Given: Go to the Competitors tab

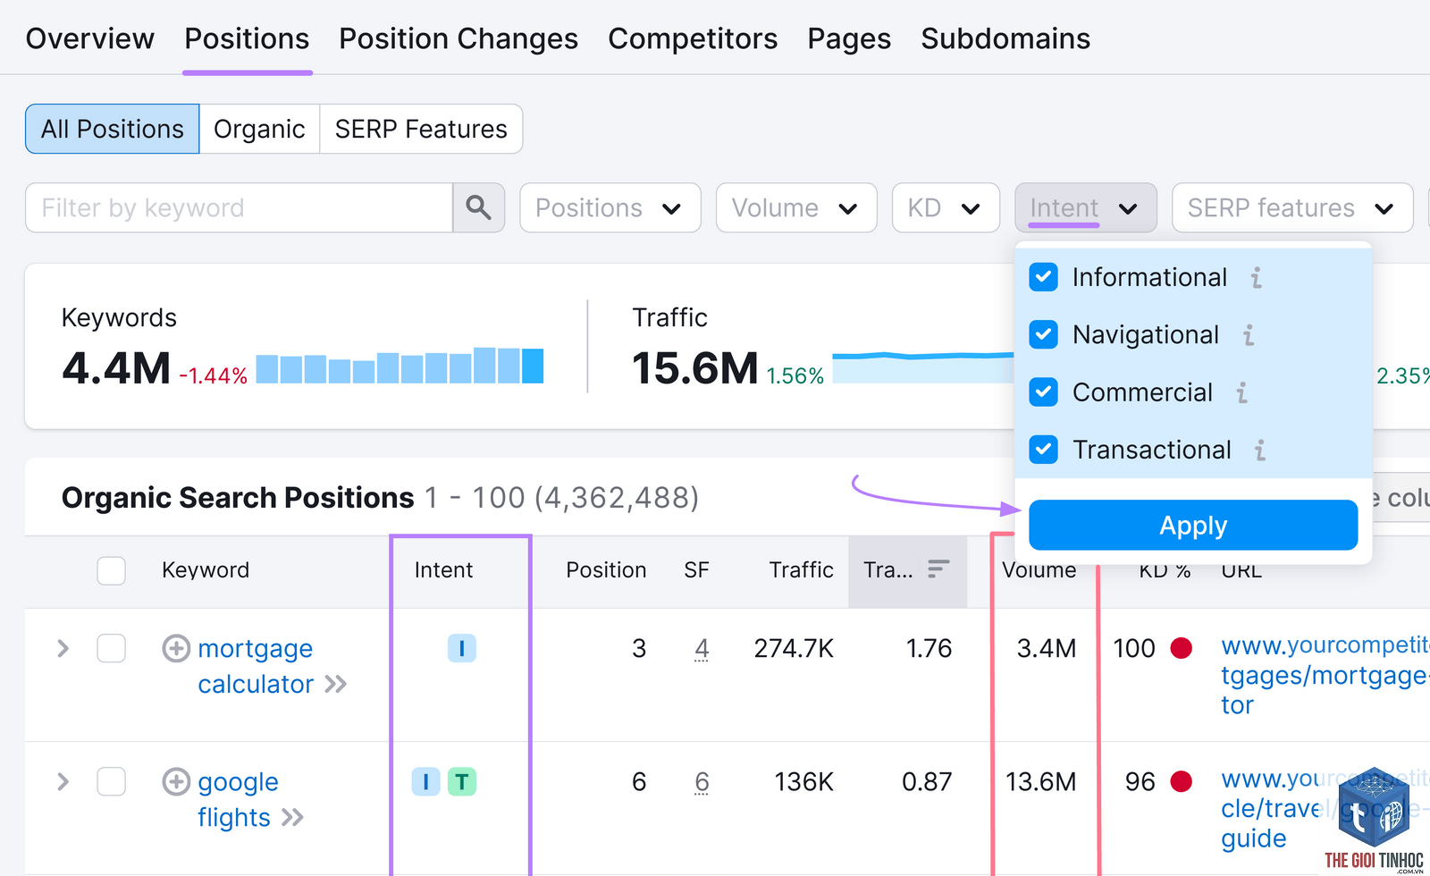Looking at the screenshot, I should pos(693,38).
